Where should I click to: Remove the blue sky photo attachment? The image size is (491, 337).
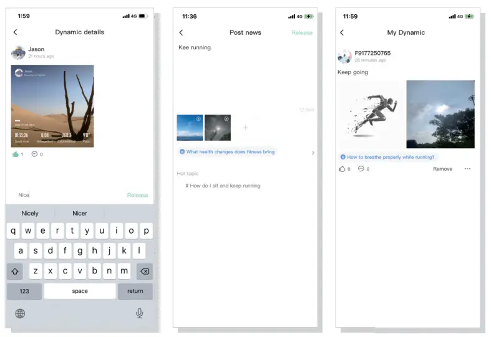pyautogui.click(x=198, y=119)
